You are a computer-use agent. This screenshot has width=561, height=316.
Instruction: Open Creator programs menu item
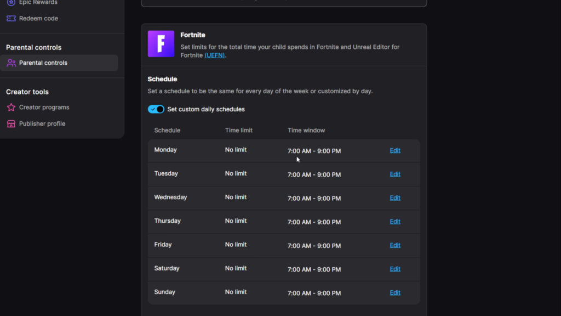pyautogui.click(x=44, y=107)
